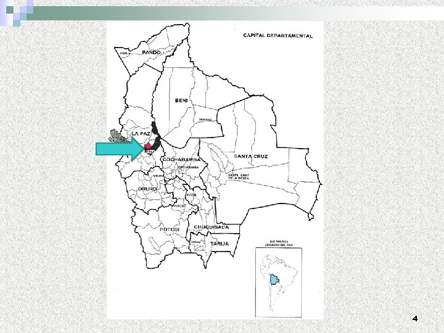Screen dimensions: 444x333
Task: Click the pink highlighted region on the map
Action: (147, 147)
